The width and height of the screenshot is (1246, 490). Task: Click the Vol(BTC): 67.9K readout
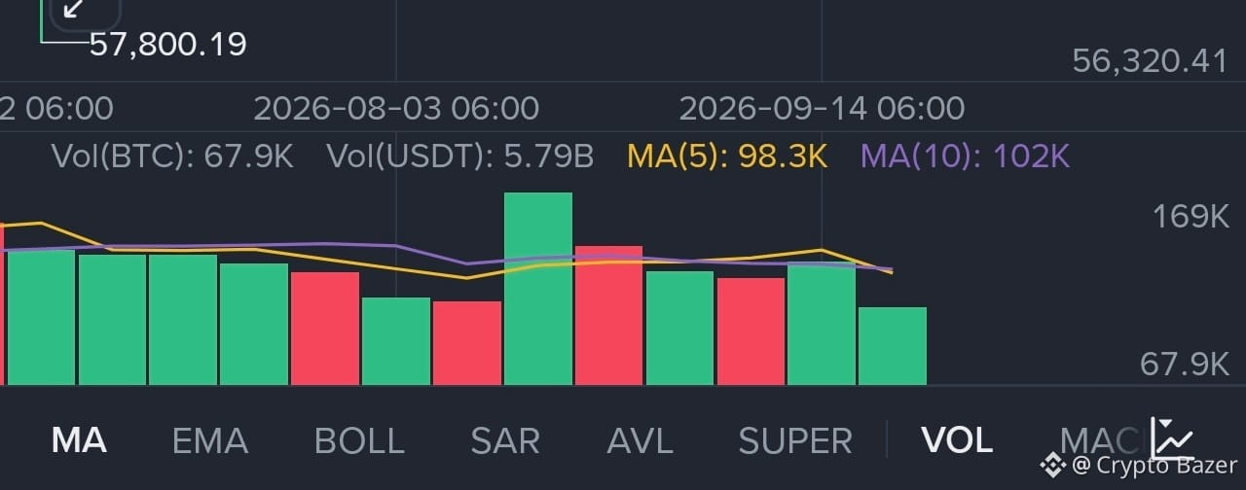pyautogui.click(x=172, y=156)
